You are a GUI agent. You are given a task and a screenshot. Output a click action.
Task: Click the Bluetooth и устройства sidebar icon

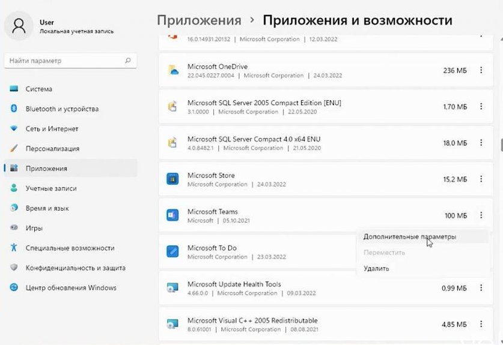pos(14,109)
